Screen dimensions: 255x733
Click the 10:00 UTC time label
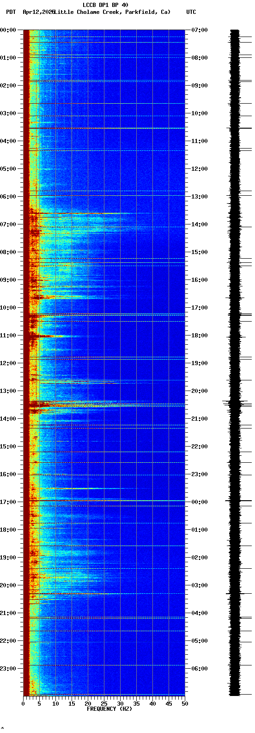pos(200,113)
